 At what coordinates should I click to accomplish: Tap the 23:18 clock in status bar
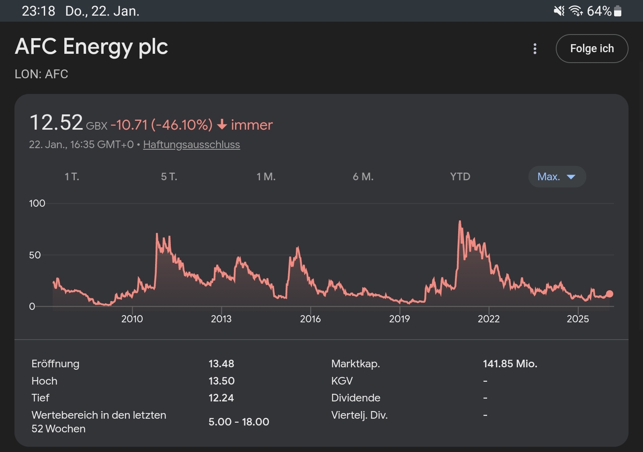39,11
